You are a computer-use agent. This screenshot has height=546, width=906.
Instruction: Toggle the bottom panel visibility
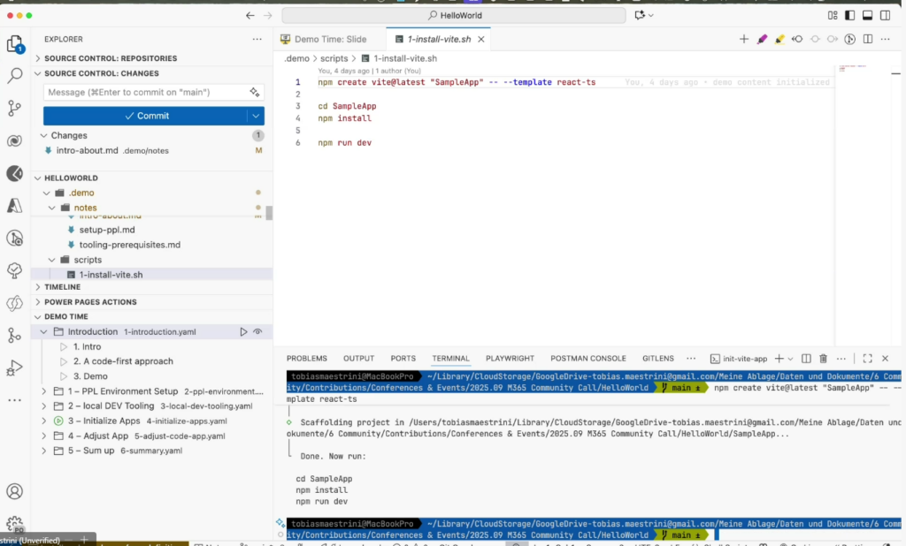pyautogui.click(x=867, y=16)
